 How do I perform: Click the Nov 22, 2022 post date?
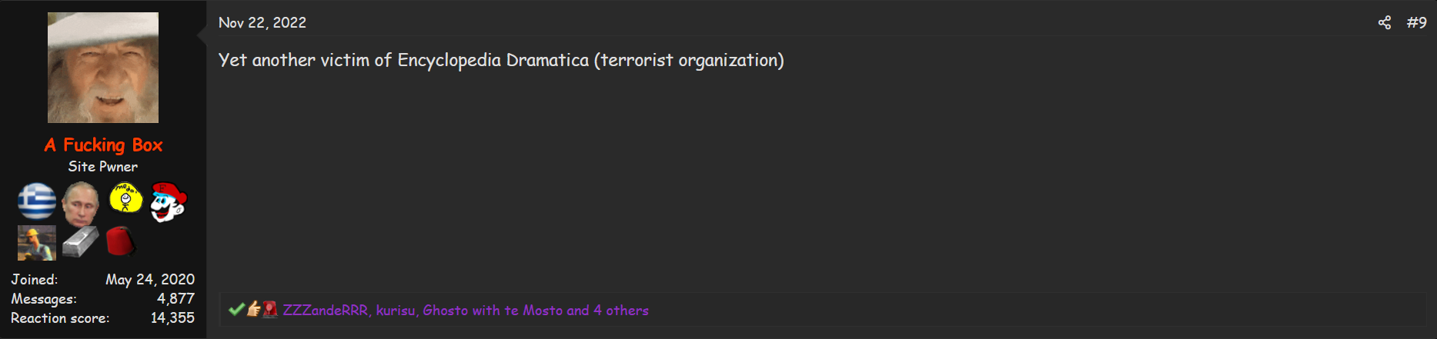click(x=262, y=23)
